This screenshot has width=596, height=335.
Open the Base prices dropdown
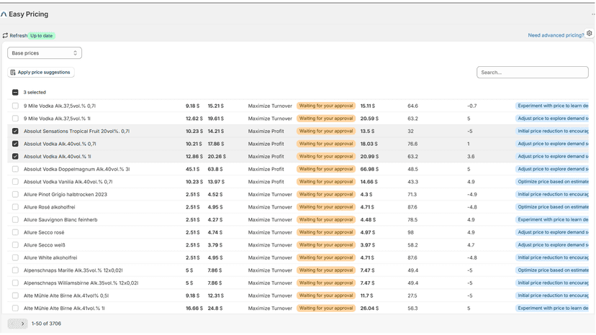[x=45, y=53]
